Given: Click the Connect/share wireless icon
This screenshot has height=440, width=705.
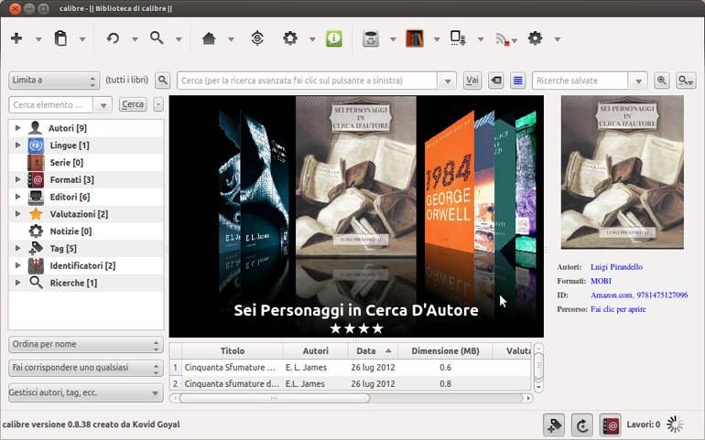Looking at the screenshot, I should (503, 39).
